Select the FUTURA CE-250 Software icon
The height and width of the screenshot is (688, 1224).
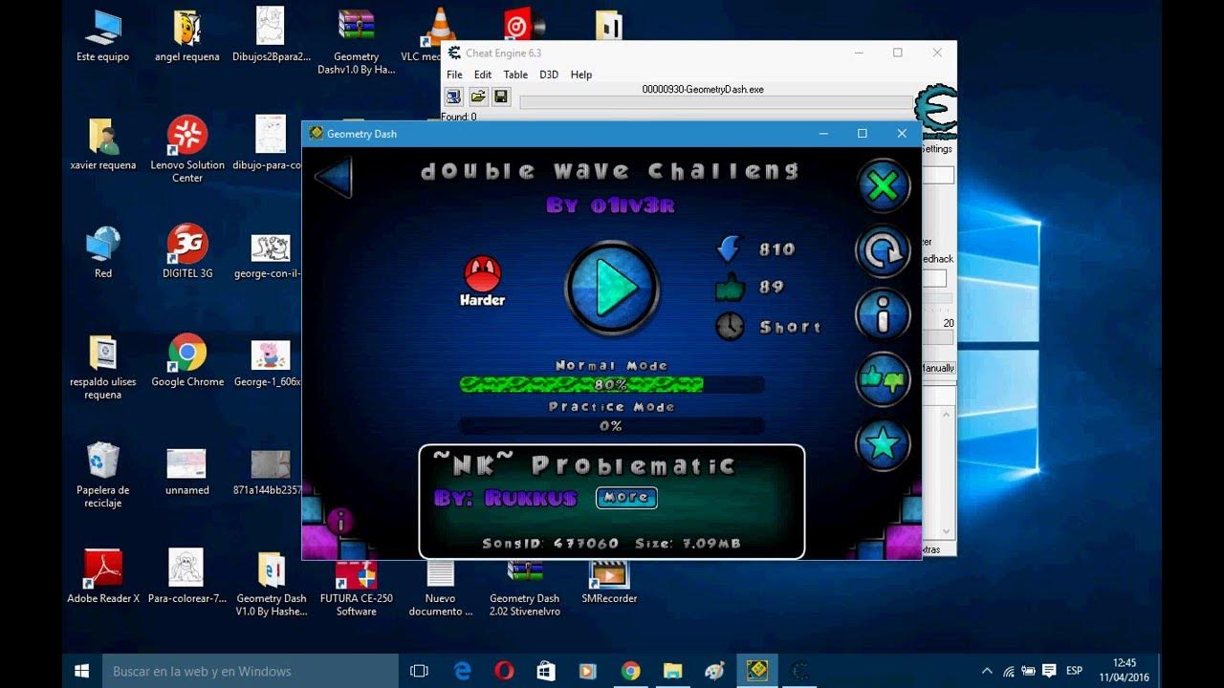pyautogui.click(x=356, y=586)
